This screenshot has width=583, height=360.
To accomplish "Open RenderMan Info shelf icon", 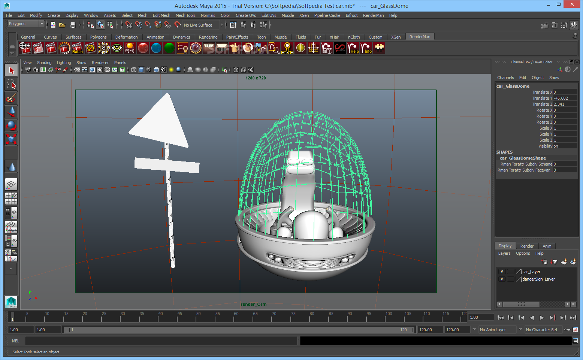I will tap(366, 48).
